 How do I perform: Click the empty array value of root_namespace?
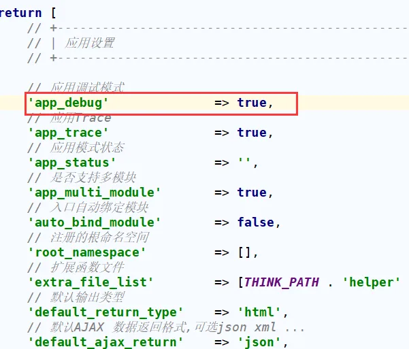(x=244, y=252)
